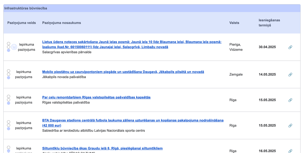Click chain link icon for Rīgas kapsētas notice
This screenshot has width=305, height=153.
click(x=290, y=100)
